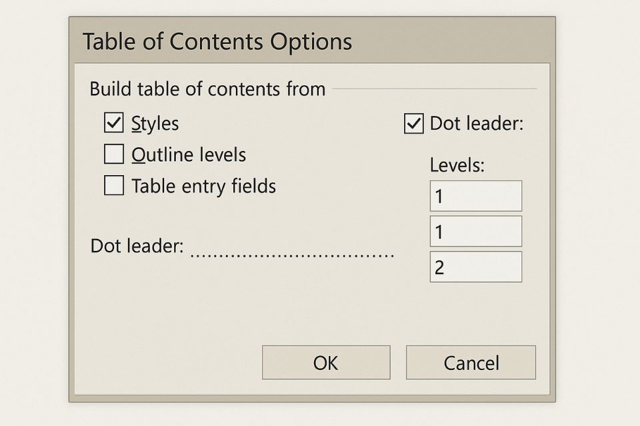Click the word 'Options' in the dialog title
Screen dimensions: 640x426
[311, 41]
